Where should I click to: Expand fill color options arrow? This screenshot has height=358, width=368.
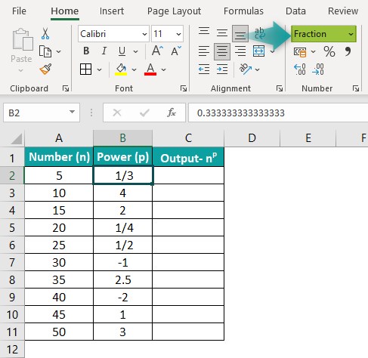click(134, 69)
